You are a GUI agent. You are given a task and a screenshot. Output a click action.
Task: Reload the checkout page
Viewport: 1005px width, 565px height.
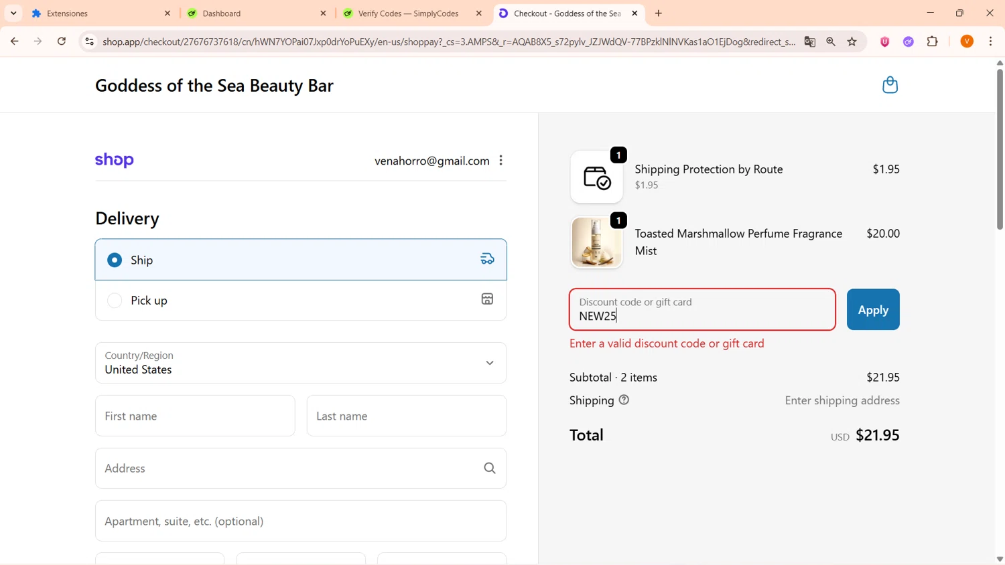click(62, 42)
